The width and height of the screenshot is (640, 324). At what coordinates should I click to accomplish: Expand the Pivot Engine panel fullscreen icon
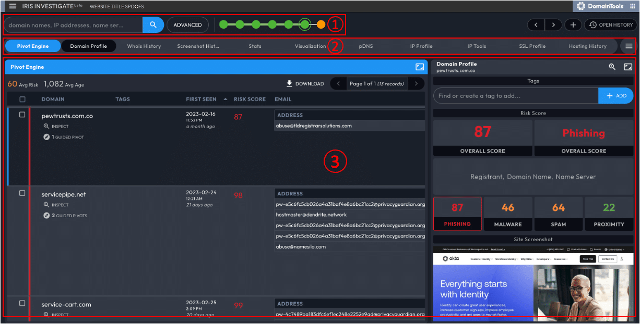pos(420,67)
